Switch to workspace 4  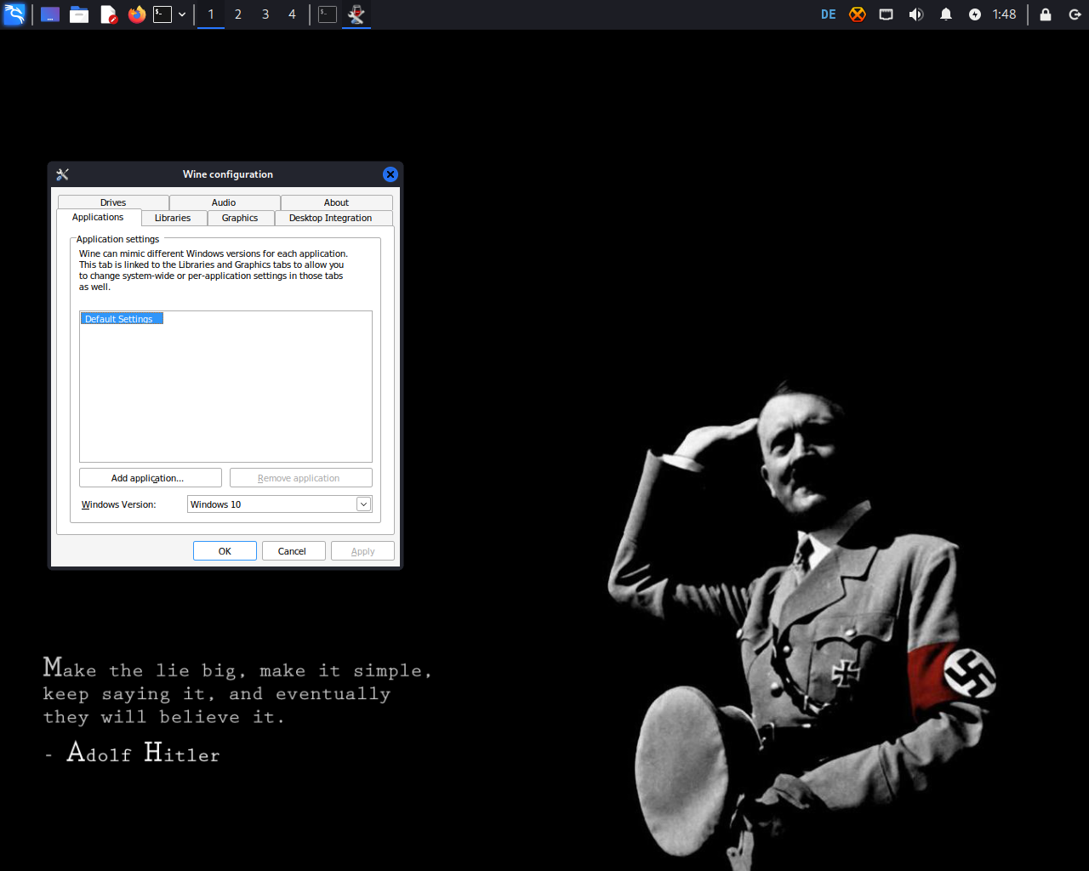(292, 14)
